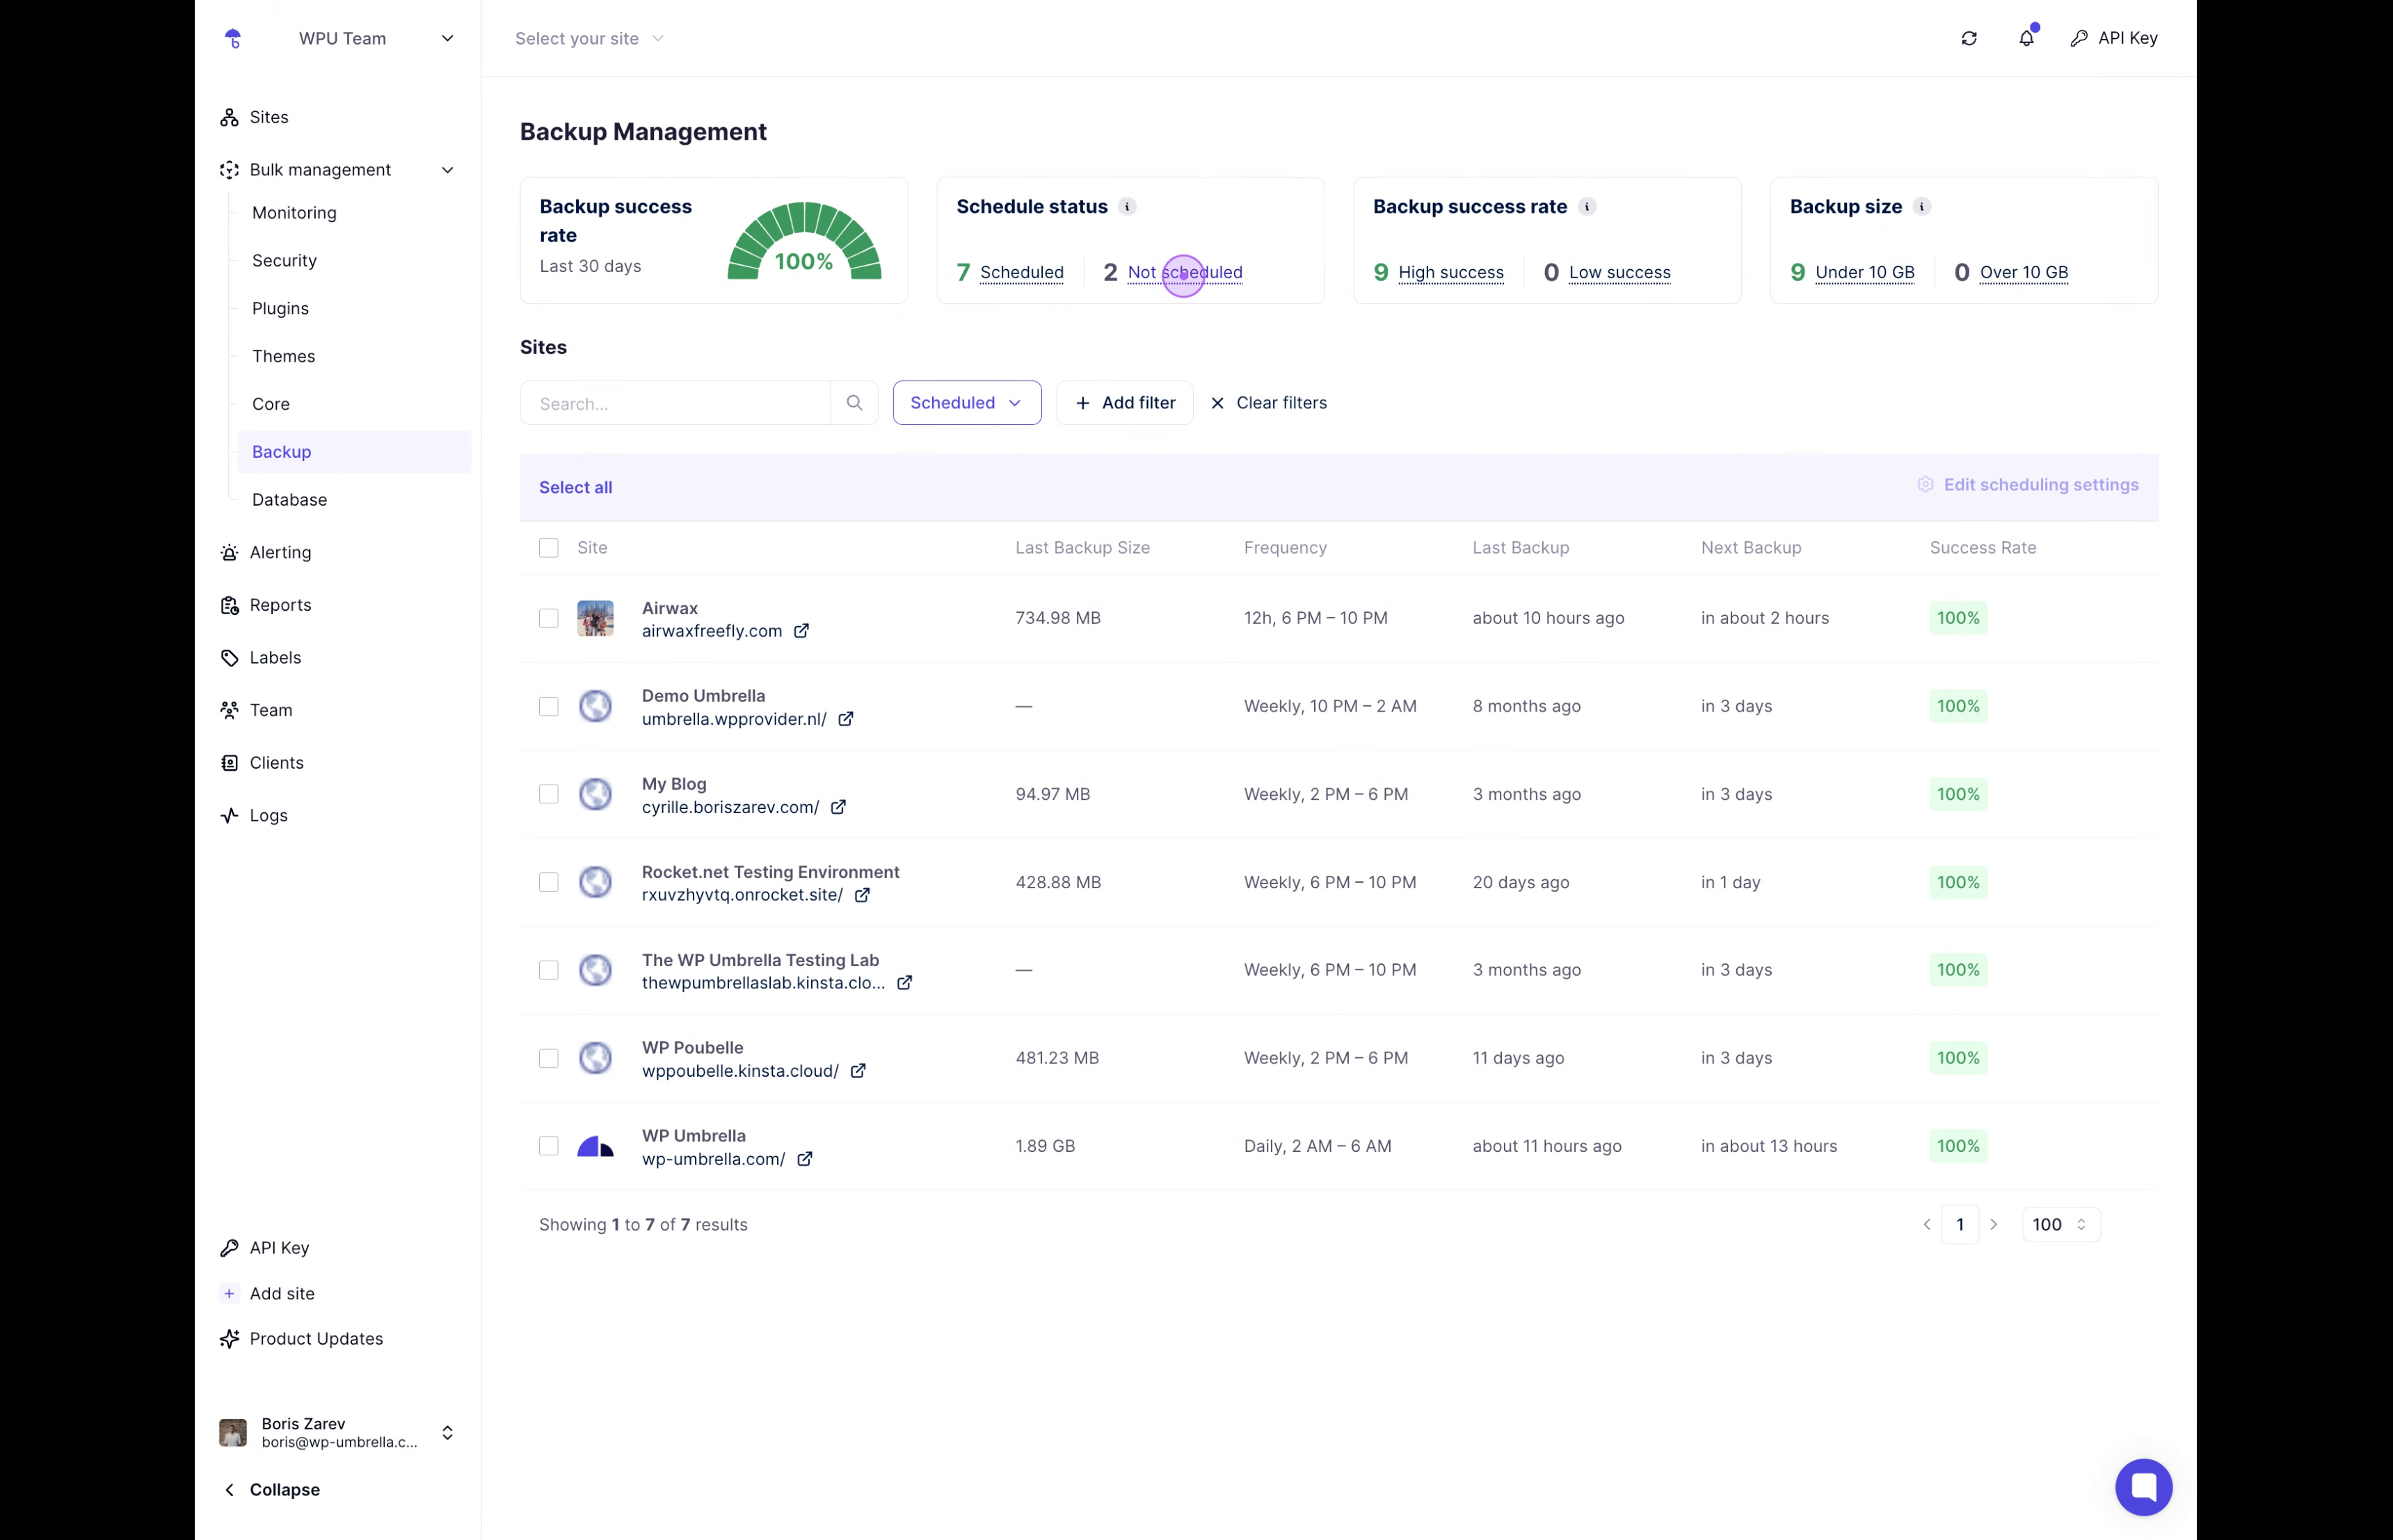Click the backup success rate gauge
The width and height of the screenshot is (2393, 1540).
[804, 241]
